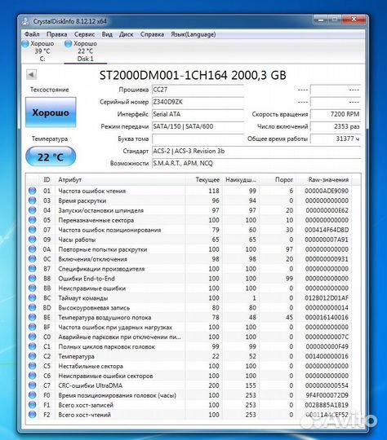The height and width of the screenshot is (440, 387).
Task: Click the ID column header
Action: 47,179
